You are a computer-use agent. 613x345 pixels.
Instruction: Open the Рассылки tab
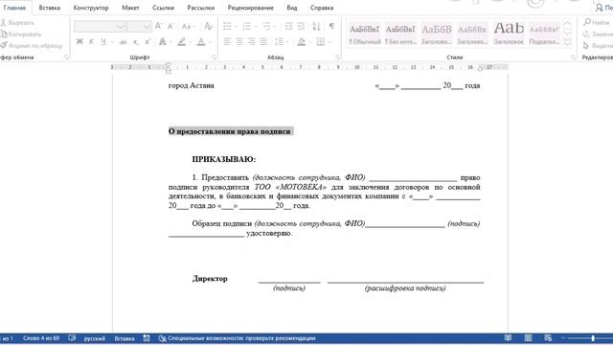click(x=200, y=8)
